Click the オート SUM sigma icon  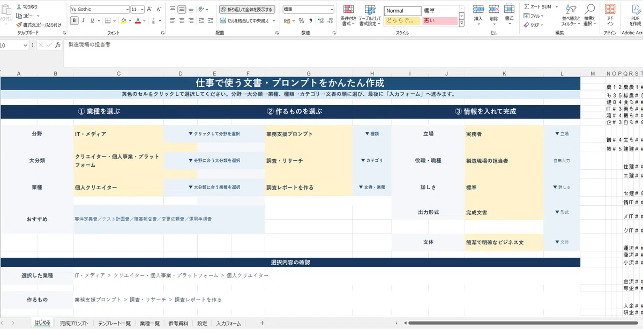point(526,6)
